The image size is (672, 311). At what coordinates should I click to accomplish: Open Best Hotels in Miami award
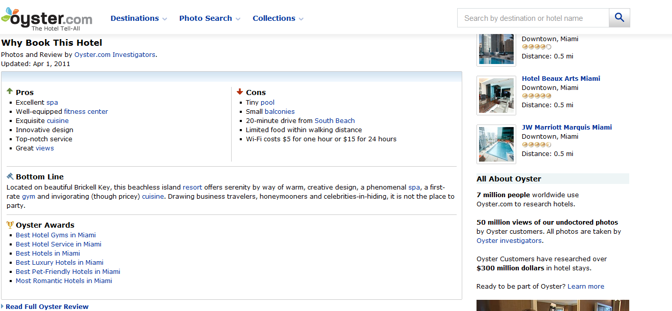(x=48, y=253)
